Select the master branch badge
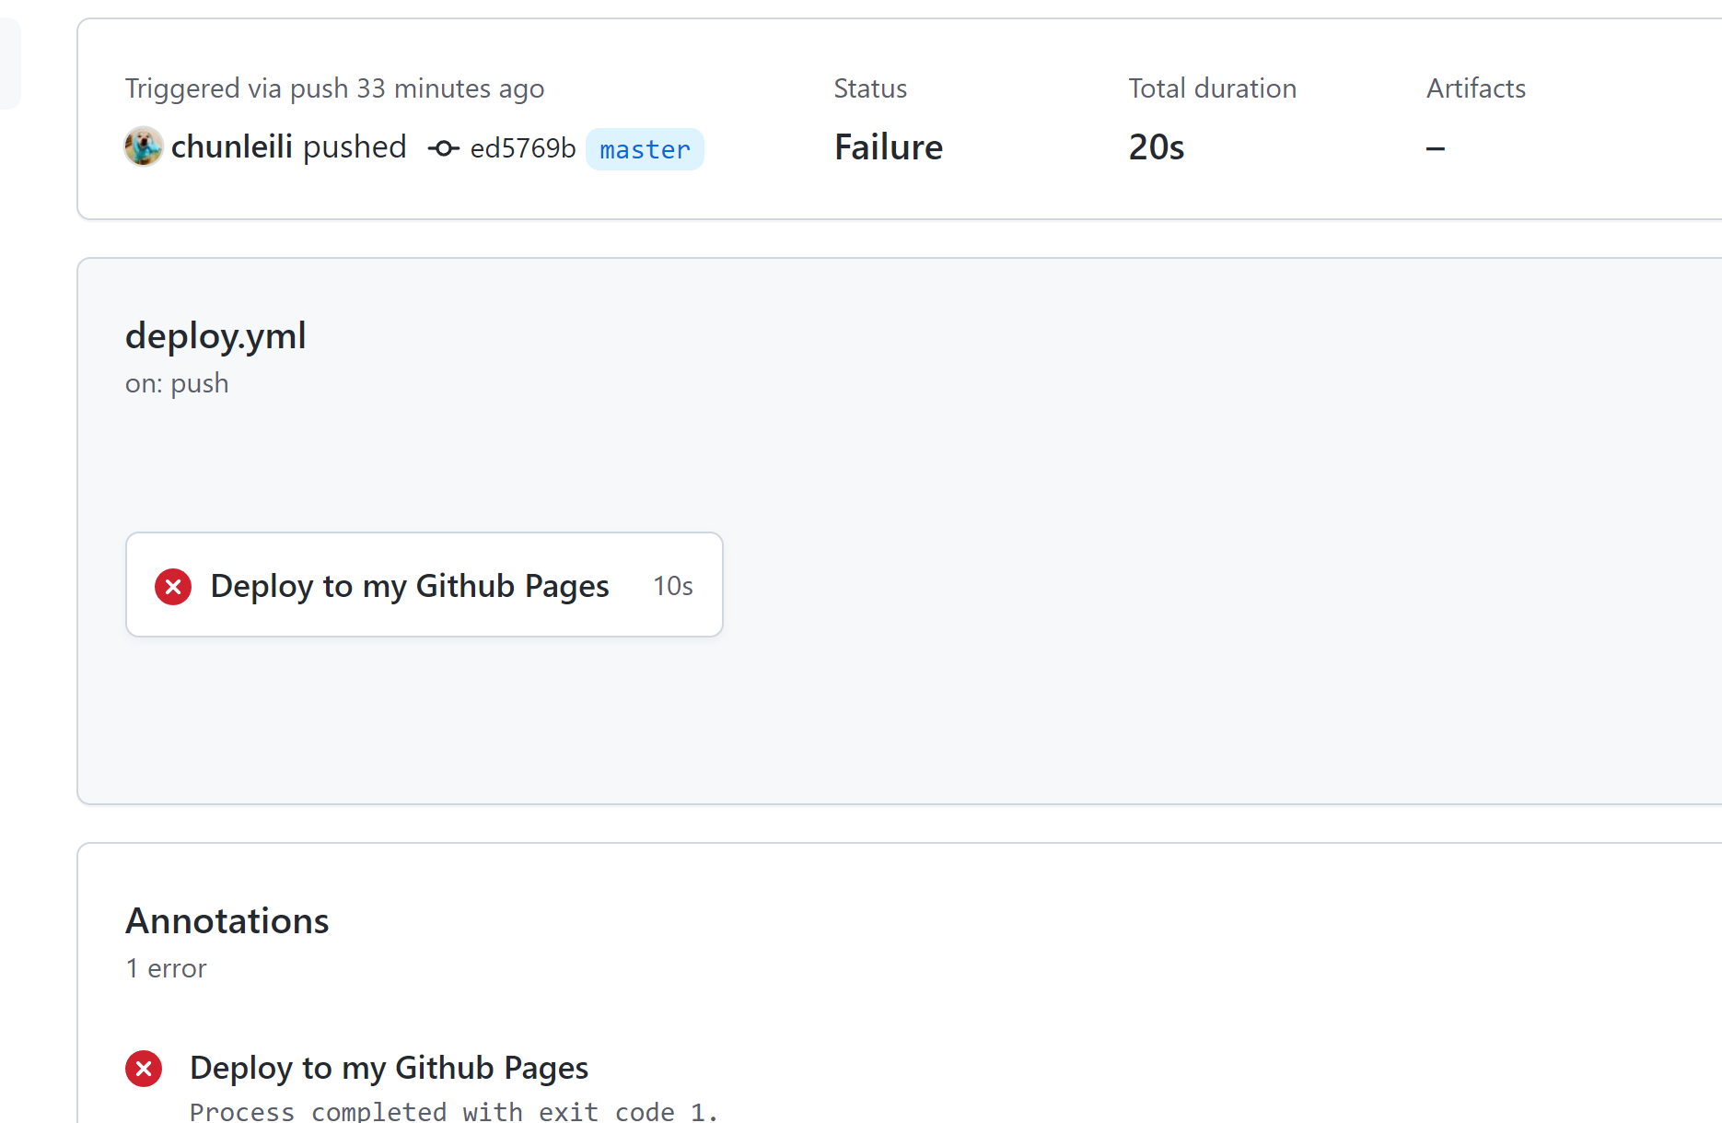Screen dimensions: 1722x1123 [x=645, y=149]
